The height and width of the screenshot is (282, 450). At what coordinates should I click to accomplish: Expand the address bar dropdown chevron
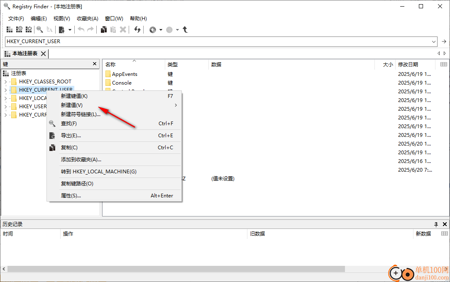click(434, 41)
